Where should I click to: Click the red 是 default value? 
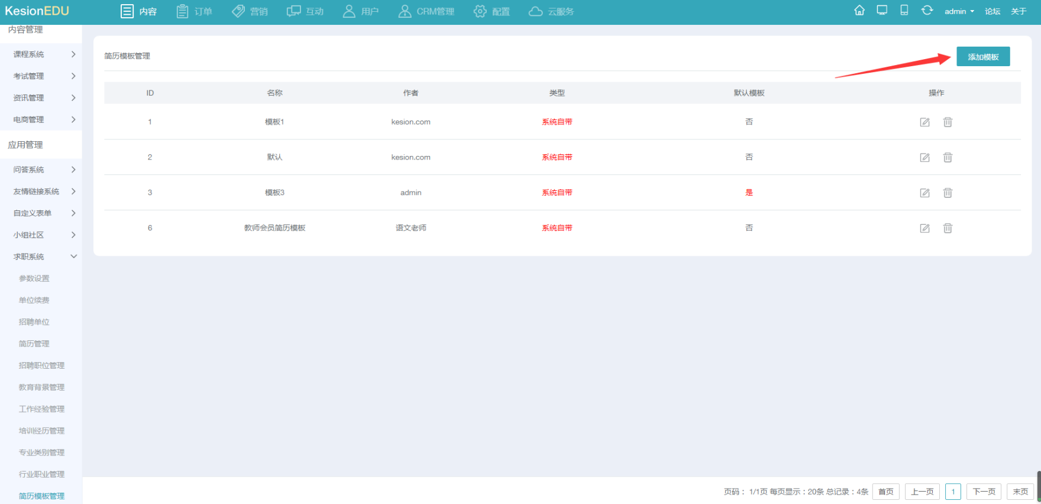749,193
